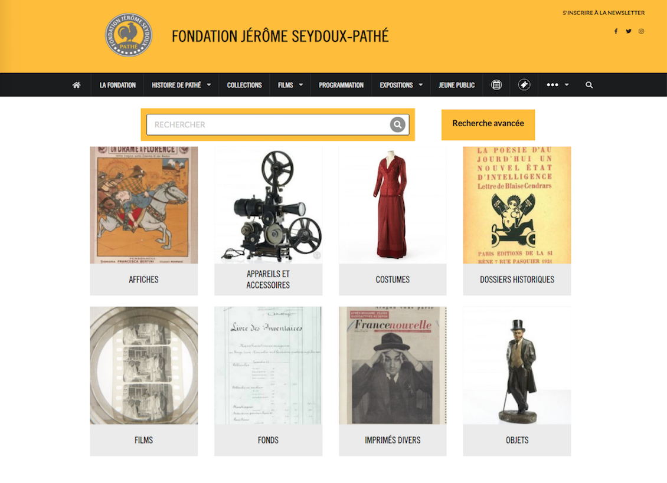
Task: Click the Fondation Pathé rooster logo
Action: [x=129, y=35]
